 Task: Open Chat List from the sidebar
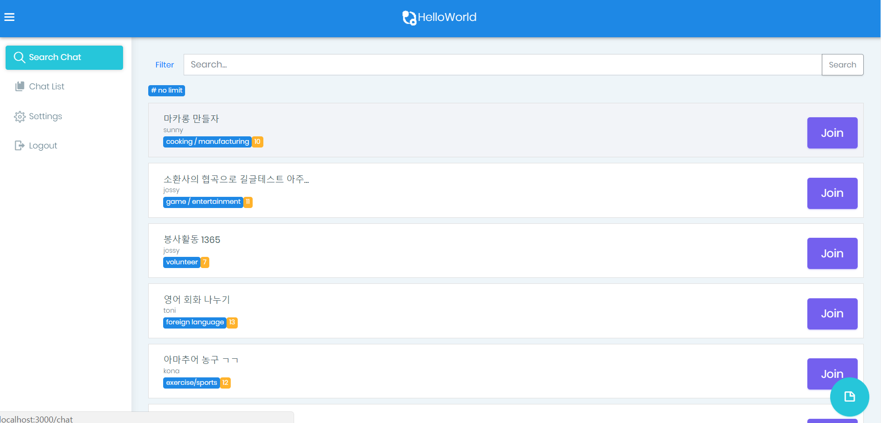[64, 87]
